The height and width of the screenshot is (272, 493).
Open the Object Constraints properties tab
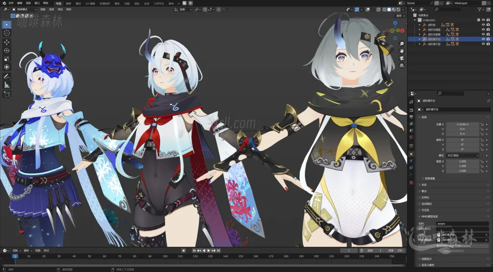click(x=411, y=168)
